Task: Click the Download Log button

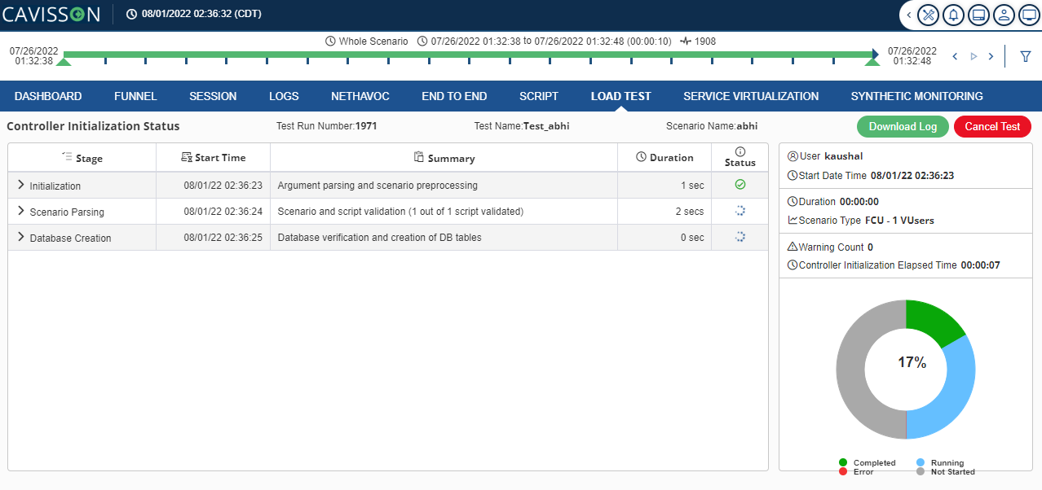Action: tap(903, 126)
